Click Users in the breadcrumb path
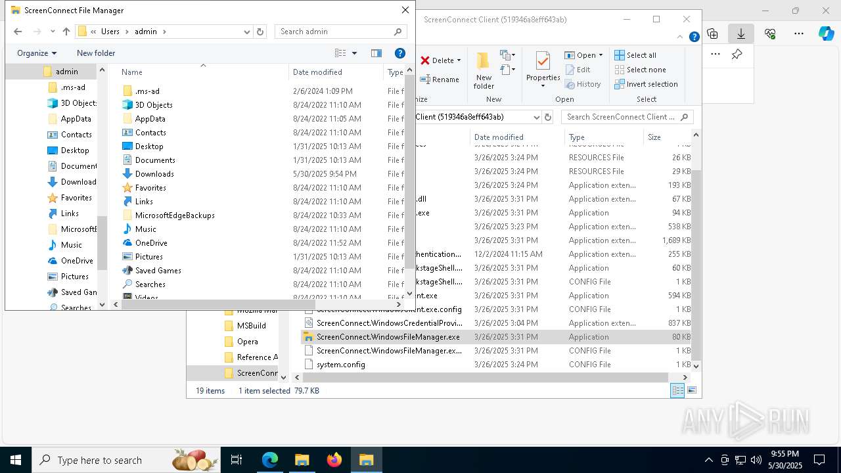Viewport: 841px width, 473px height. click(x=110, y=32)
